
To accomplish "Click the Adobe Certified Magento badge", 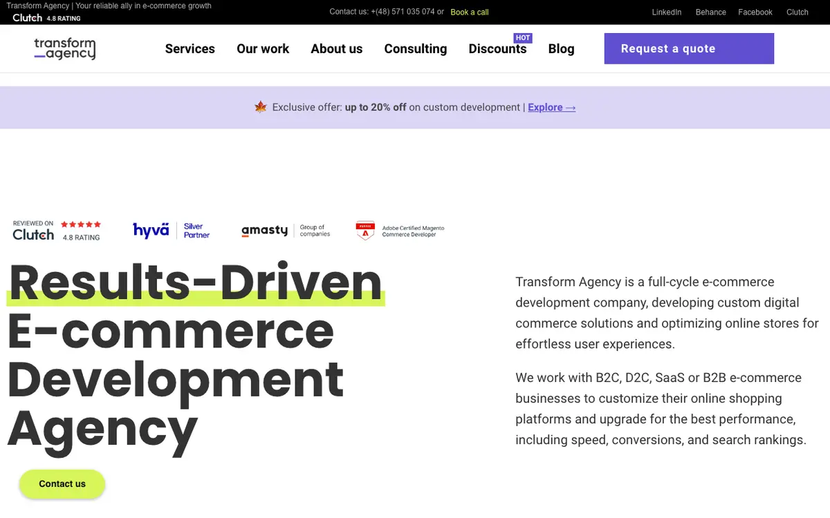I will (400, 231).
